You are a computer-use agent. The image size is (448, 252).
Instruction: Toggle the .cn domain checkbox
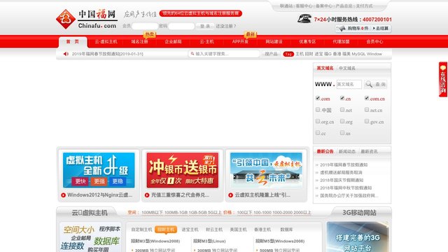(342, 98)
